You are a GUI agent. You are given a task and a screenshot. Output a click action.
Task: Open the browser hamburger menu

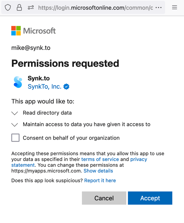coord(174,8)
